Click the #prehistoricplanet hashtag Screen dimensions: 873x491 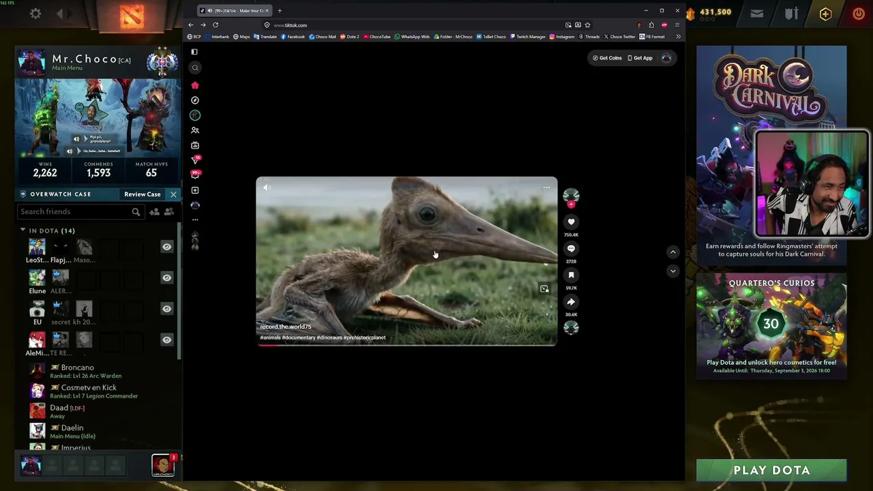364,338
